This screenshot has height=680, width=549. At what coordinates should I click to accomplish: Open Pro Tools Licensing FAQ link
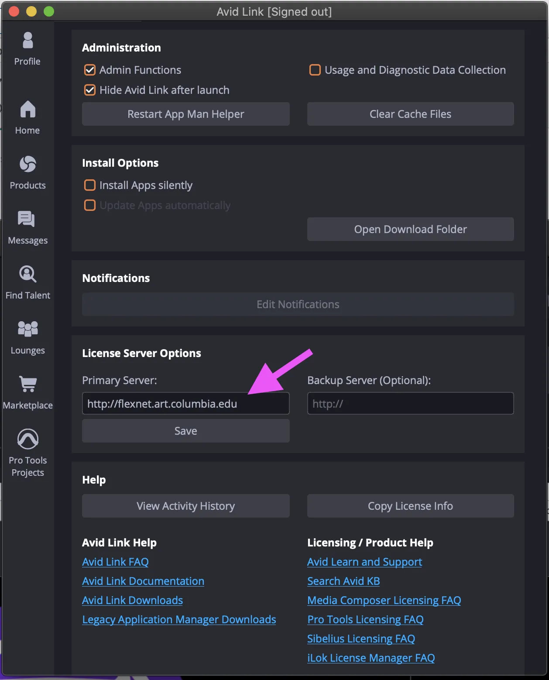pyautogui.click(x=365, y=619)
